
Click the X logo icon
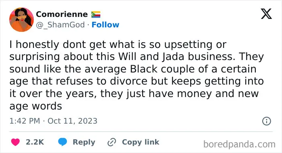[266, 14]
